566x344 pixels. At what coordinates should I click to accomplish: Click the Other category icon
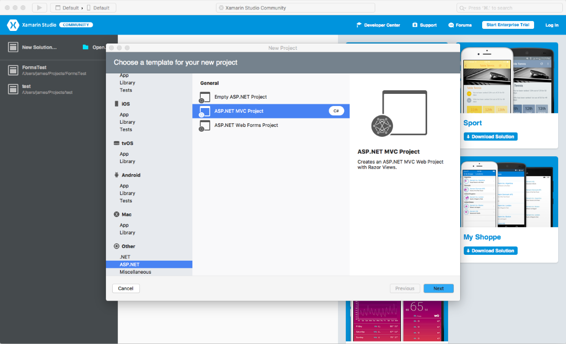tap(116, 246)
